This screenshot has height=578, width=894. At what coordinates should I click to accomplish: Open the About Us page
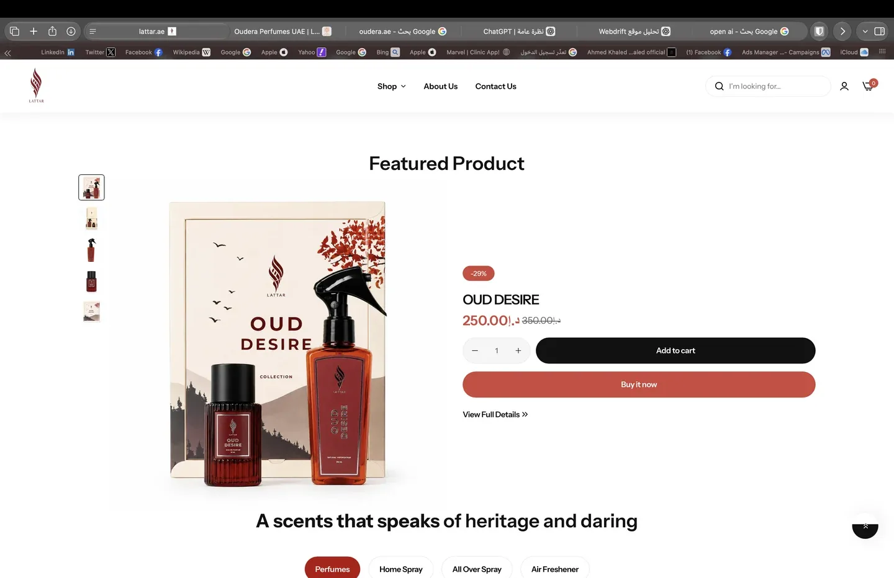(x=441, y=86)
